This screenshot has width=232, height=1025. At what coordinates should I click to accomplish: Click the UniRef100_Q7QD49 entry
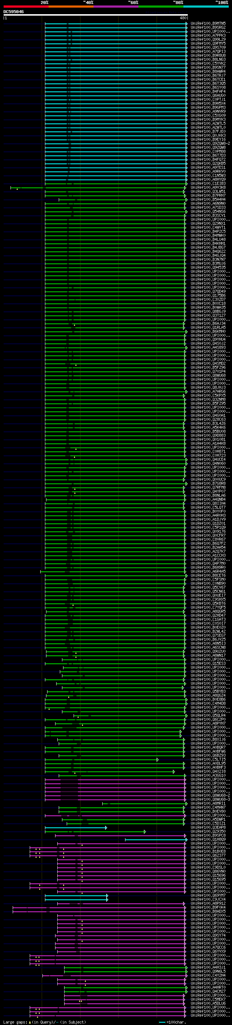208,291
